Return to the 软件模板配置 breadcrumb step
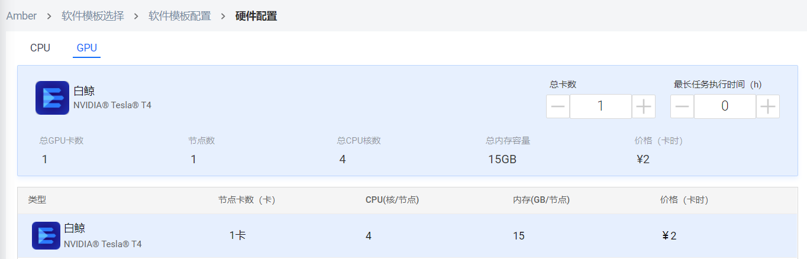 point(180,16)
